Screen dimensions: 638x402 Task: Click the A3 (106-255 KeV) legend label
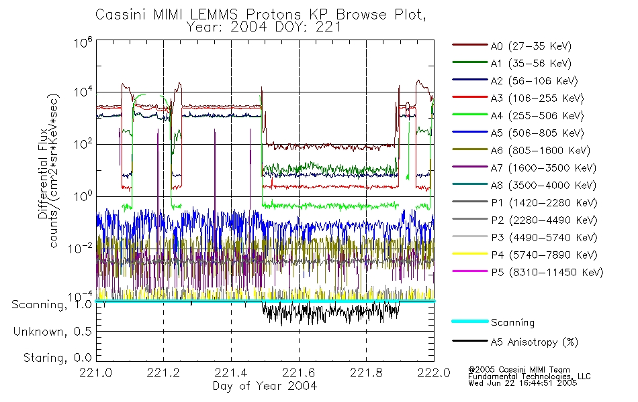(x=537, y=98)
